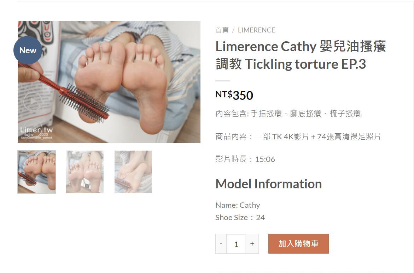Go to 首頁 breadcrumb link
Screen dimensions: 414x273
[222, 30]
